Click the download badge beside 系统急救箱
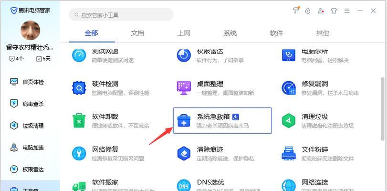The height and width of the screenshot is (191, 387). [x=236, y=117]
